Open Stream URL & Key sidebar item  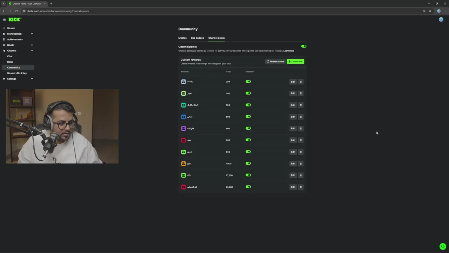17,73
